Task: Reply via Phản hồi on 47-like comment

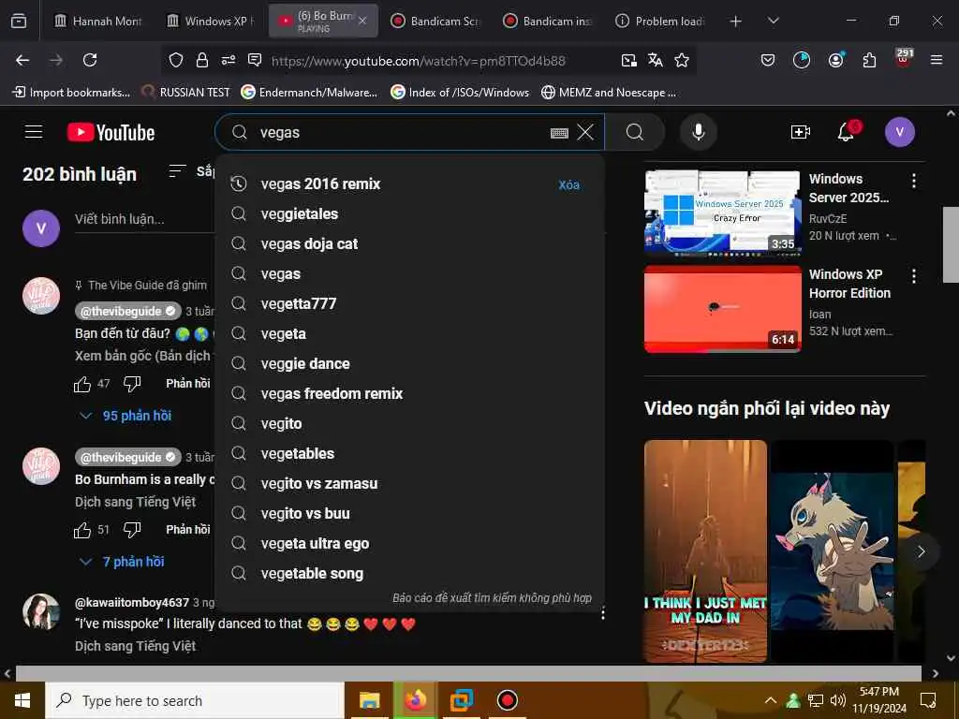Action: [188, 383]
